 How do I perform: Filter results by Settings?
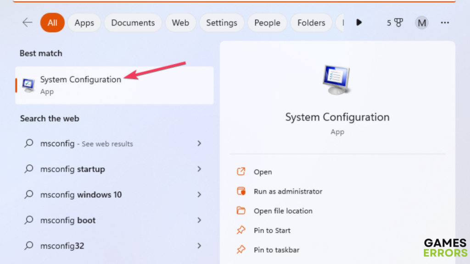point(221,22)
